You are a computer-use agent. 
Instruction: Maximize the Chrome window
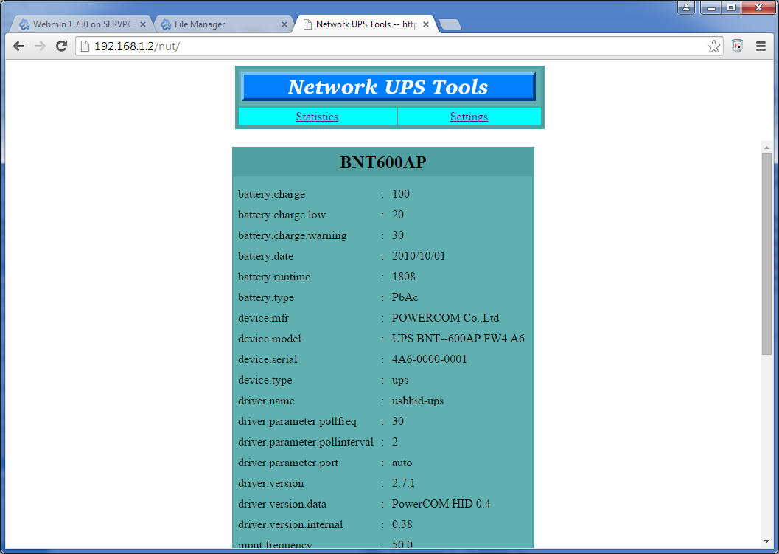[x=731, y=7]
